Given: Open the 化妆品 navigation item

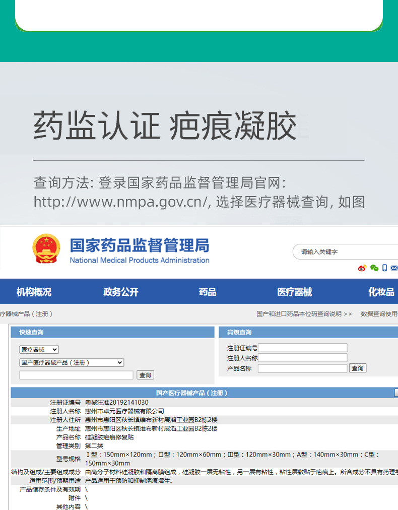Looking at the screenshot, I should click(x=381, y=292).
